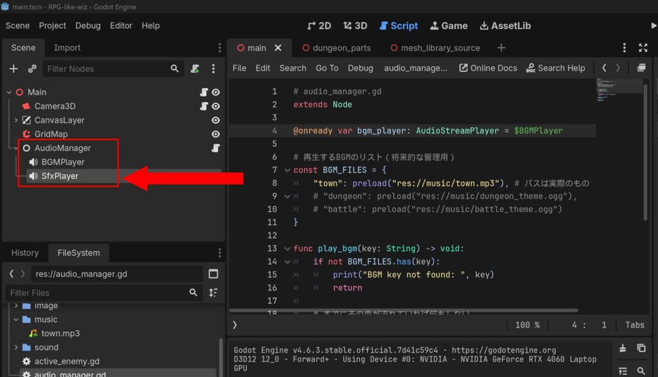Go to previous folder in FileSystem
The height and width of the screenshot is (377, 658).
tap(12, 274)
